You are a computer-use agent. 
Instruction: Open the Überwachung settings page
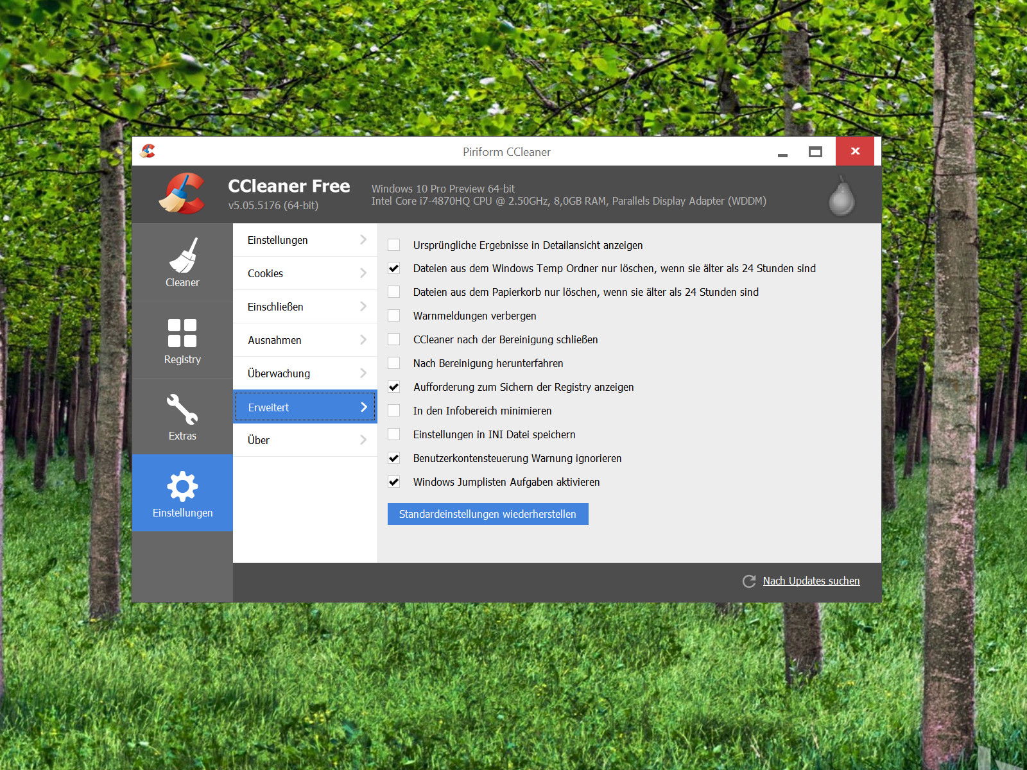tap(305, 373)
